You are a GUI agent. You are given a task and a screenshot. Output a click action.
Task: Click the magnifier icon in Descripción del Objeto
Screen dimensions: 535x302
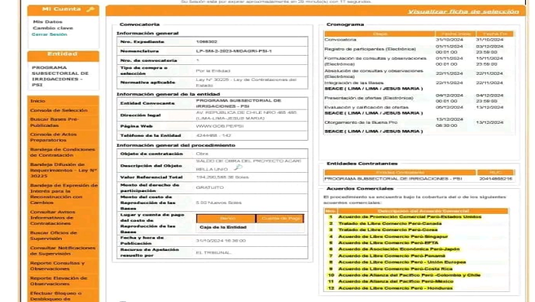pyautogui.click(x=238, y=167)
